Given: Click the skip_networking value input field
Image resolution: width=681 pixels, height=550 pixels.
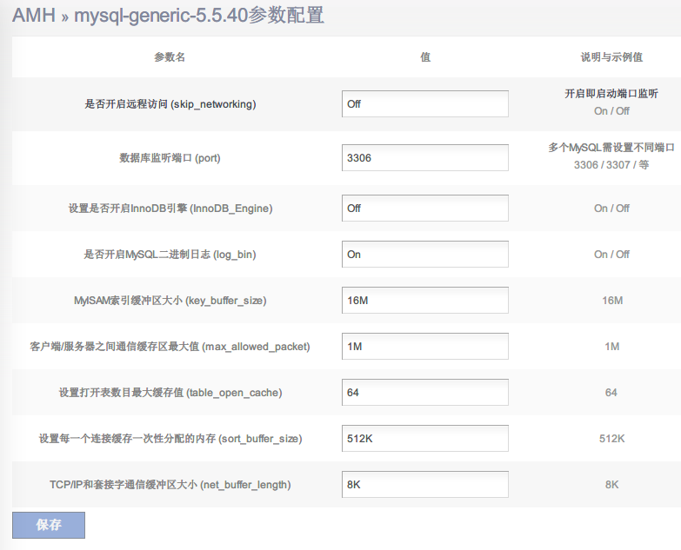Looking at the screenshot, I should pyautogui.click(x=424, y=104).
